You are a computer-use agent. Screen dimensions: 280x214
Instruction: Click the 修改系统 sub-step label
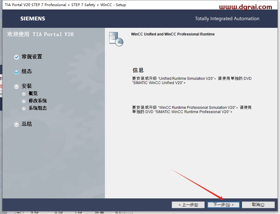pos(38,101)
